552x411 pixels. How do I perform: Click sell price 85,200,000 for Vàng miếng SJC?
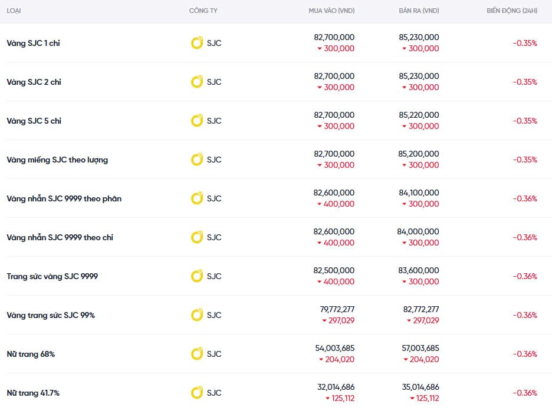pos(419,154)
